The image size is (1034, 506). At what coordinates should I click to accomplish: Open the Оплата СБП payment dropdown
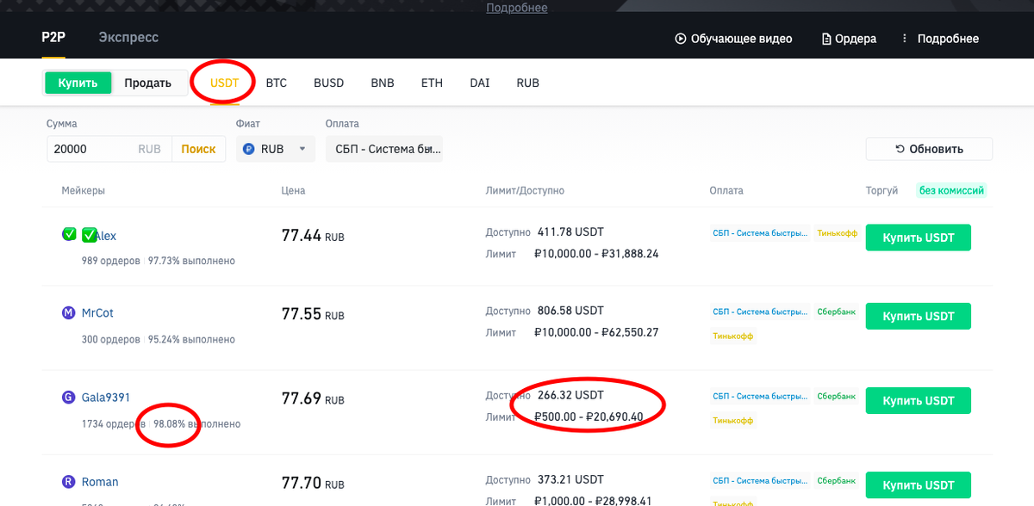[x=384, y=149]
